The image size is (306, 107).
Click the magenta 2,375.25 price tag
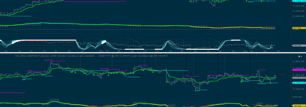299,70
